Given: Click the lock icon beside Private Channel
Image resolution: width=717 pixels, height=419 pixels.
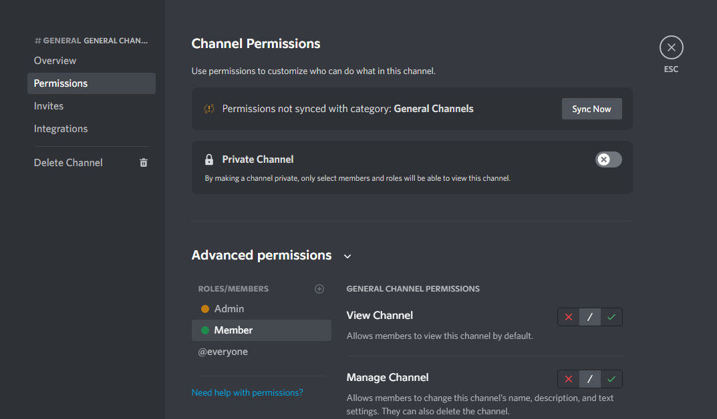Looking at the screenshot, I should 208,159.
